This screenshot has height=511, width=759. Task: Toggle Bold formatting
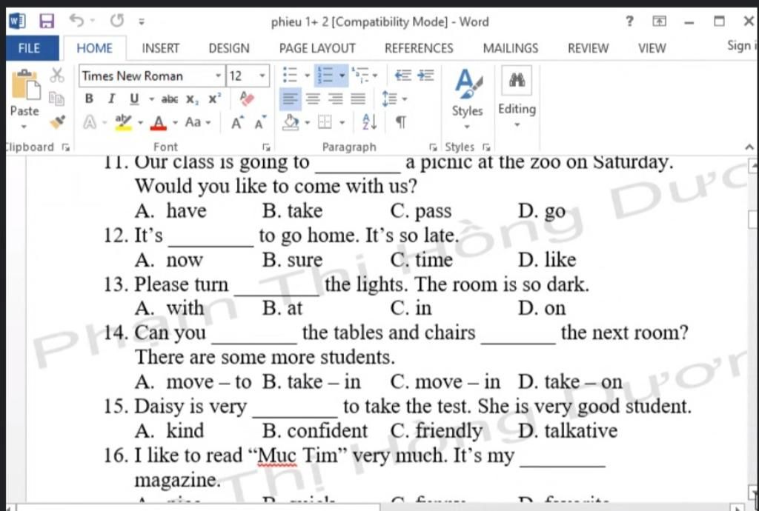[x=89, y=98]
